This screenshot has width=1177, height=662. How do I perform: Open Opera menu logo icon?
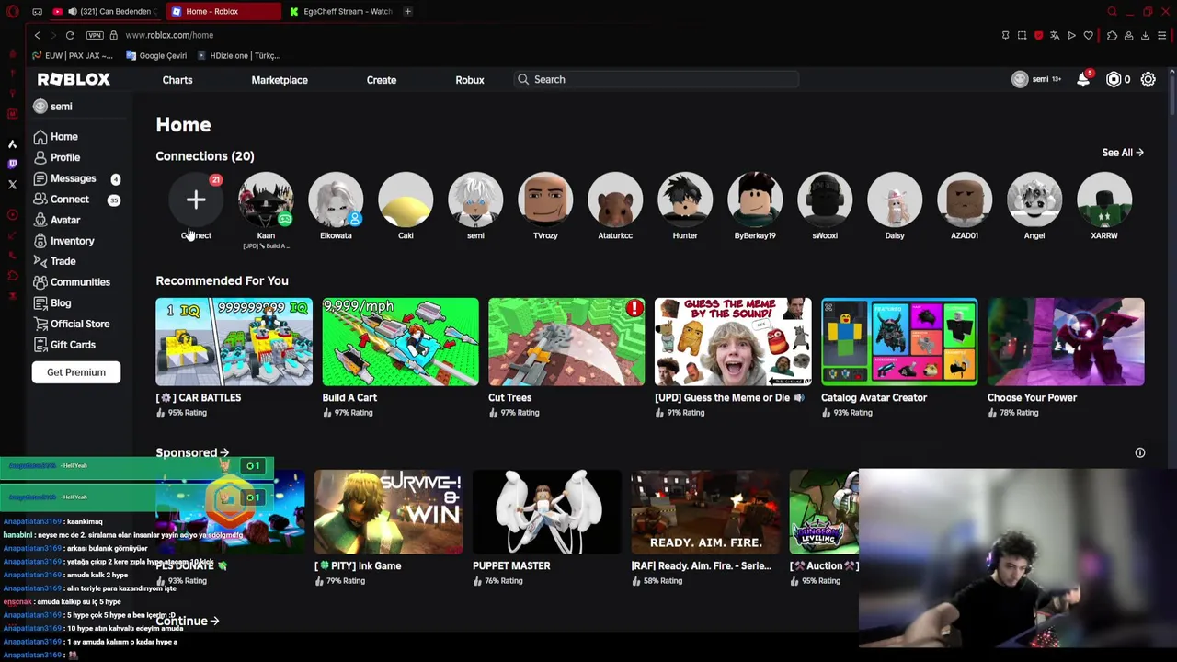pos(13,12)
